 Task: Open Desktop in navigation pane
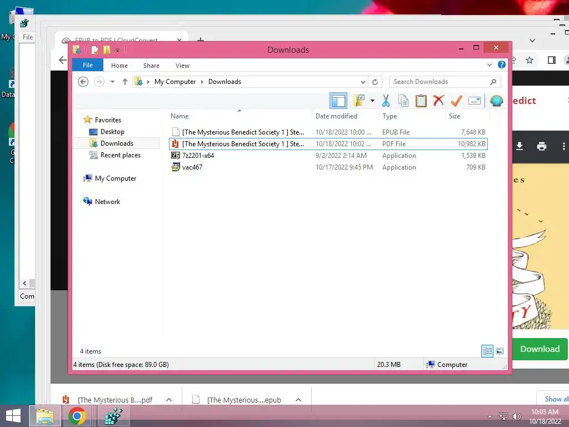(x=112, y=131)
